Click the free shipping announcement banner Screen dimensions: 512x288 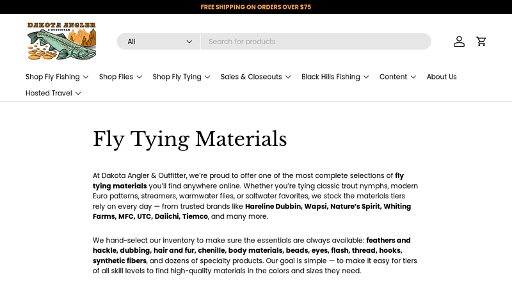click(256, 7)
